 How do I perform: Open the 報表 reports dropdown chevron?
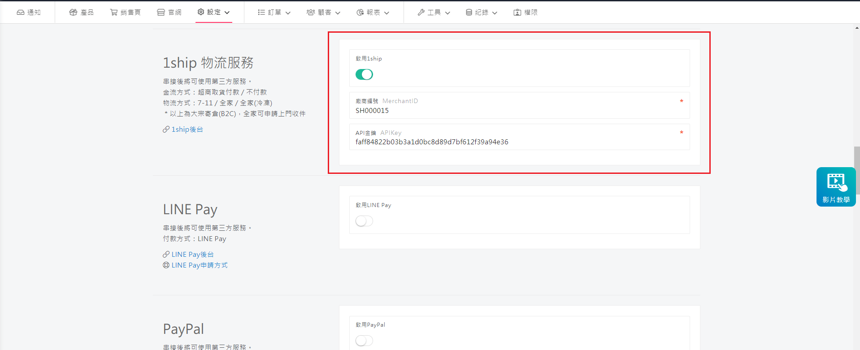click(x=387, y=13)
